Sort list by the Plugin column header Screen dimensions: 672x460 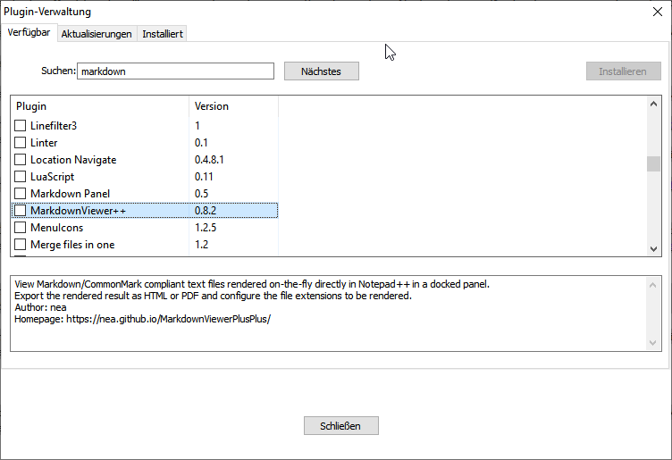click(x=98, y=106)
